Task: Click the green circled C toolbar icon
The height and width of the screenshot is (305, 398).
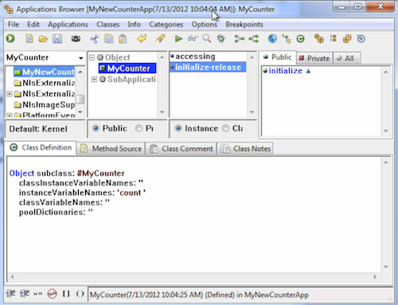Action: pyautogui.click(x=300, y=39)
